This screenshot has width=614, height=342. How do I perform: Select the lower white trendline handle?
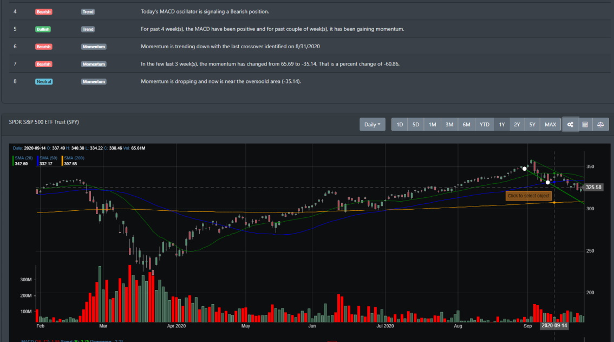(548, 182)
